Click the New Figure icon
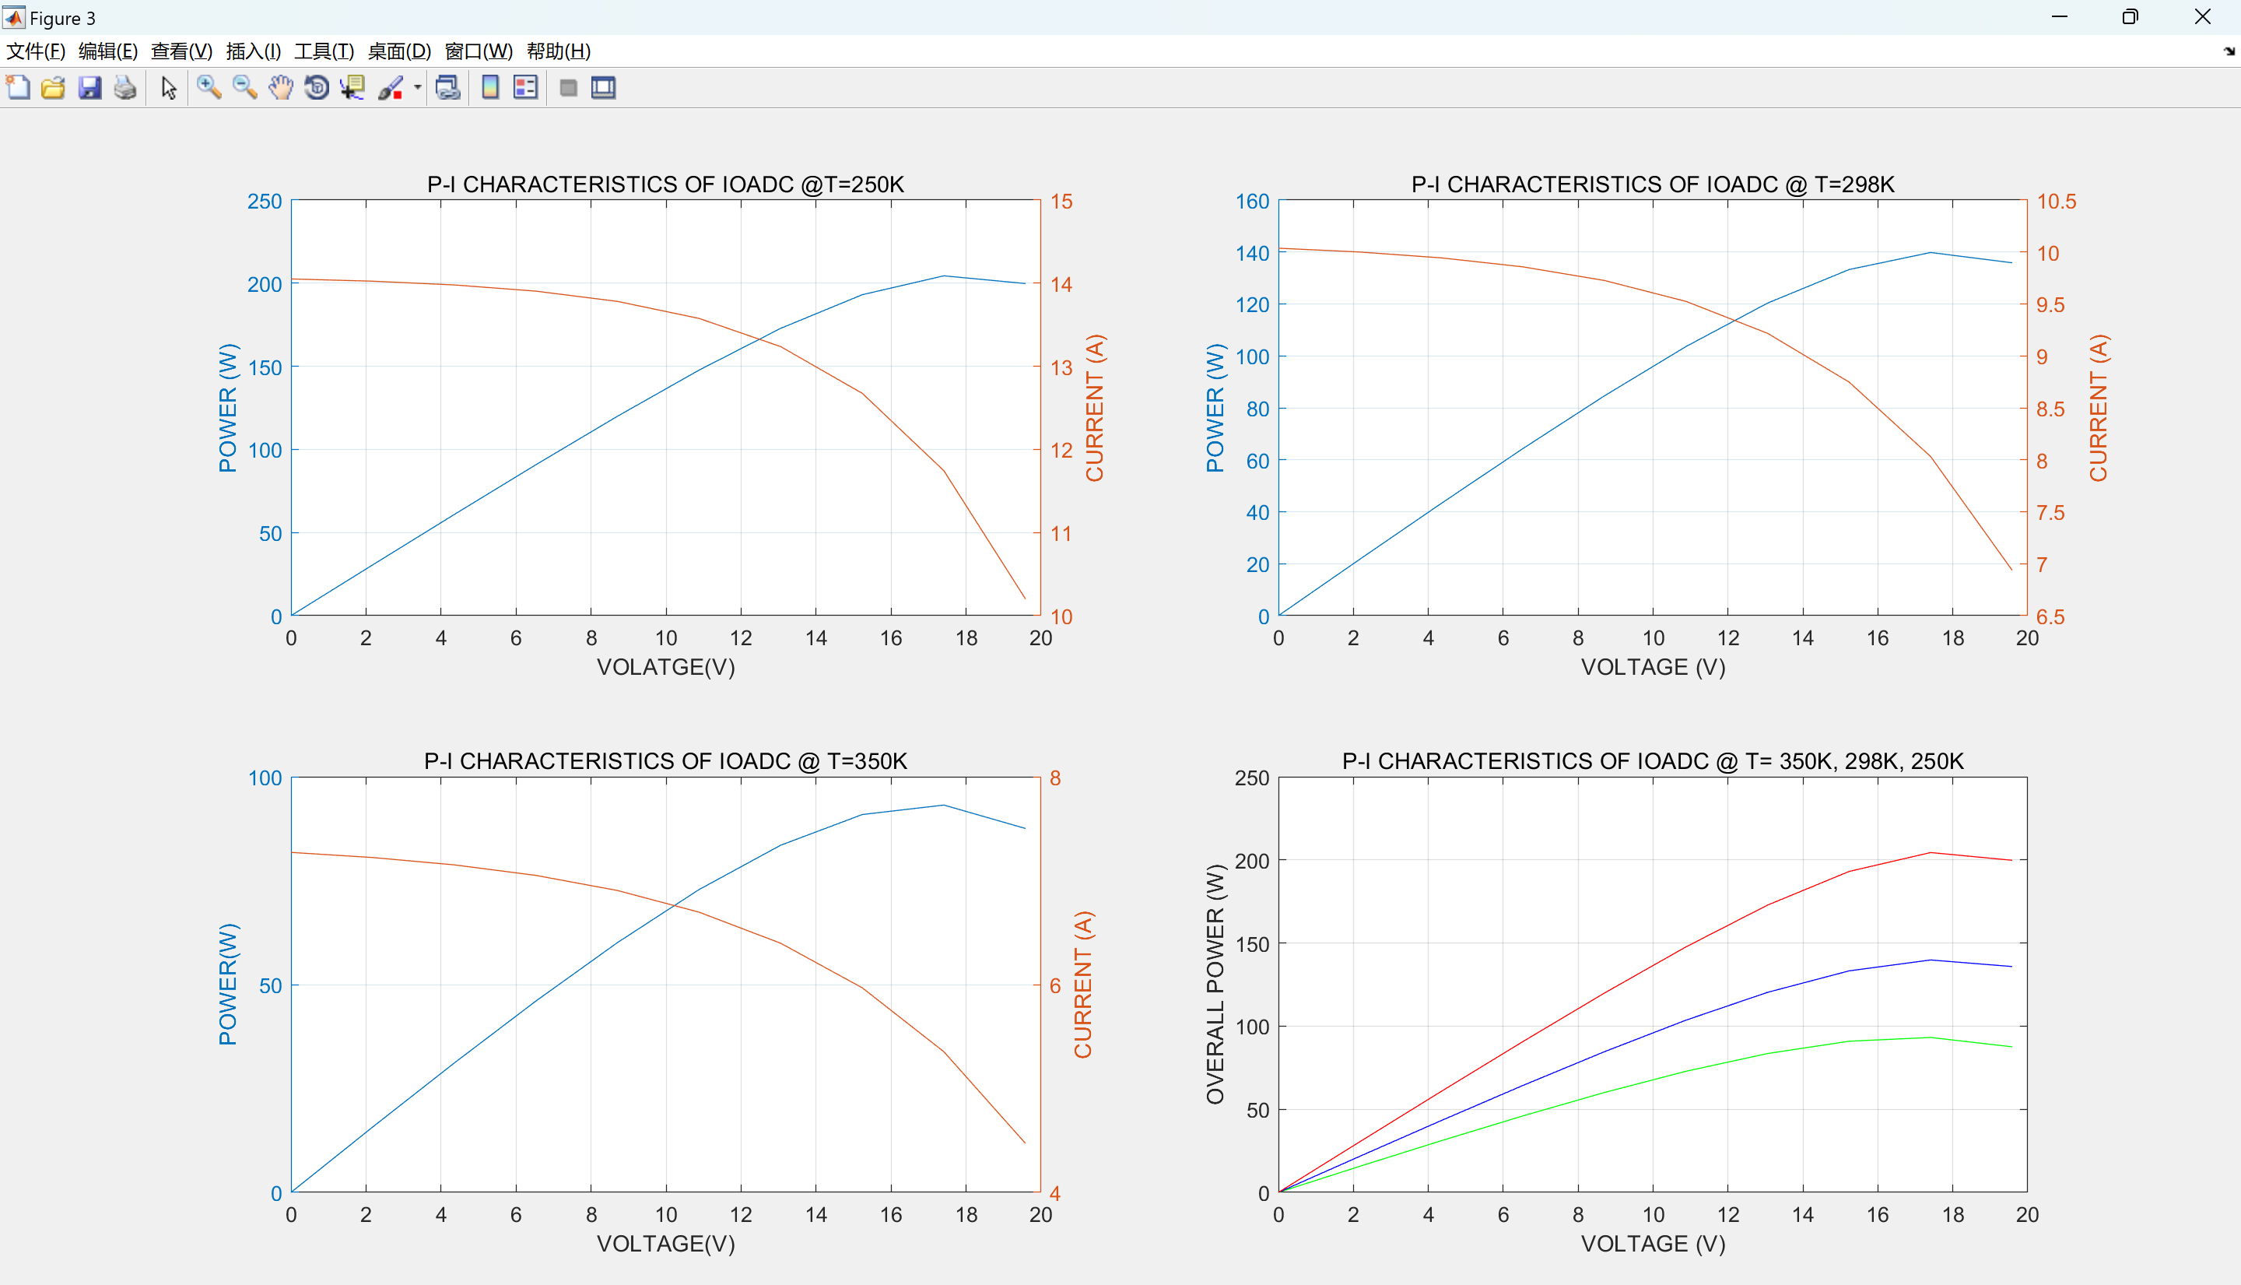 coord(18,87)
